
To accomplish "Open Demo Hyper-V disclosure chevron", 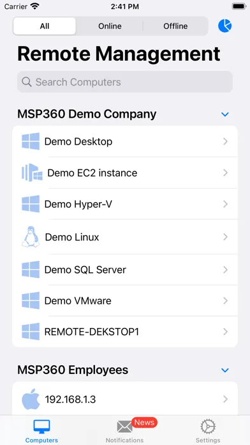I will click(x=225, y=204).
